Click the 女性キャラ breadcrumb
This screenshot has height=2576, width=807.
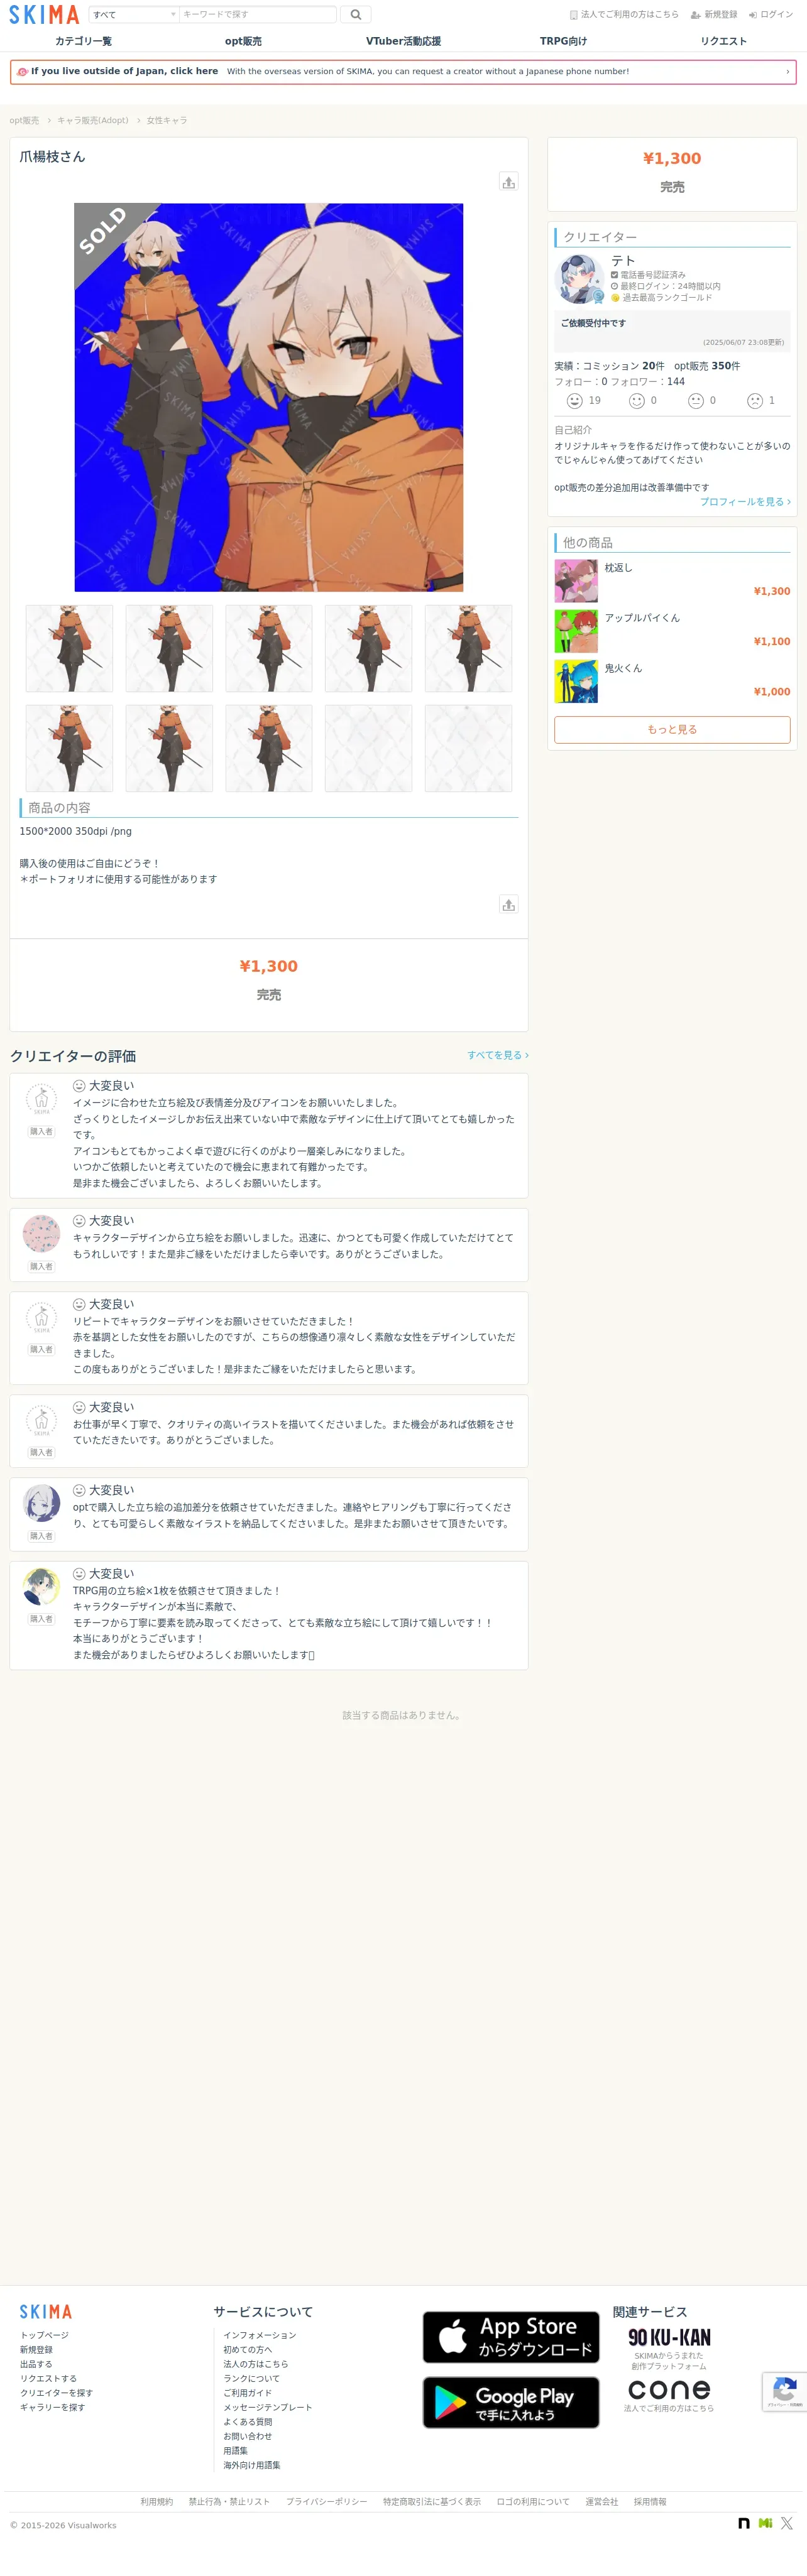click(167, 121)
